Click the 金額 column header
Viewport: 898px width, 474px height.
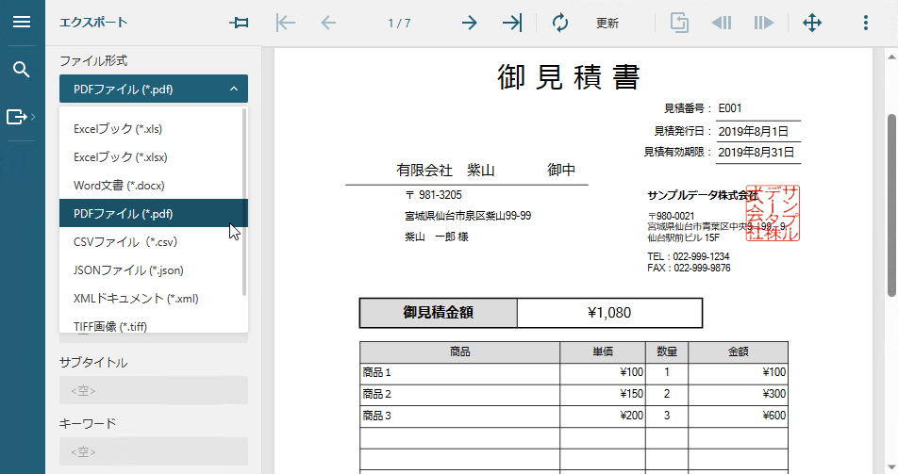click(738, 351)
